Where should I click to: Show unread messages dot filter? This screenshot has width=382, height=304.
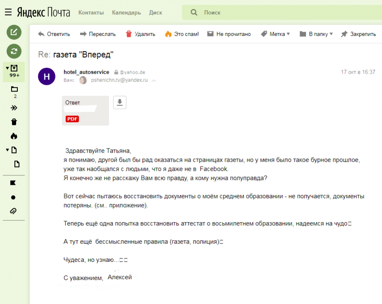pos(13,197)
